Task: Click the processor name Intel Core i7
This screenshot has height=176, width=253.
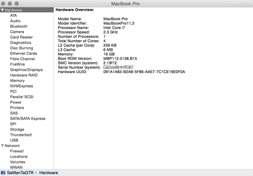Action: coord(114,28)
